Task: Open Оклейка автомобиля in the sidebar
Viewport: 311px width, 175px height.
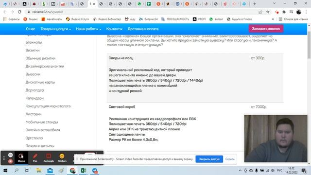Action: click(x=43, y=130)
